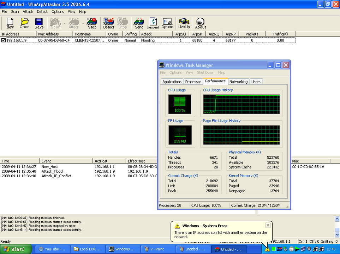Click the ActHost column header

[109, 161]
